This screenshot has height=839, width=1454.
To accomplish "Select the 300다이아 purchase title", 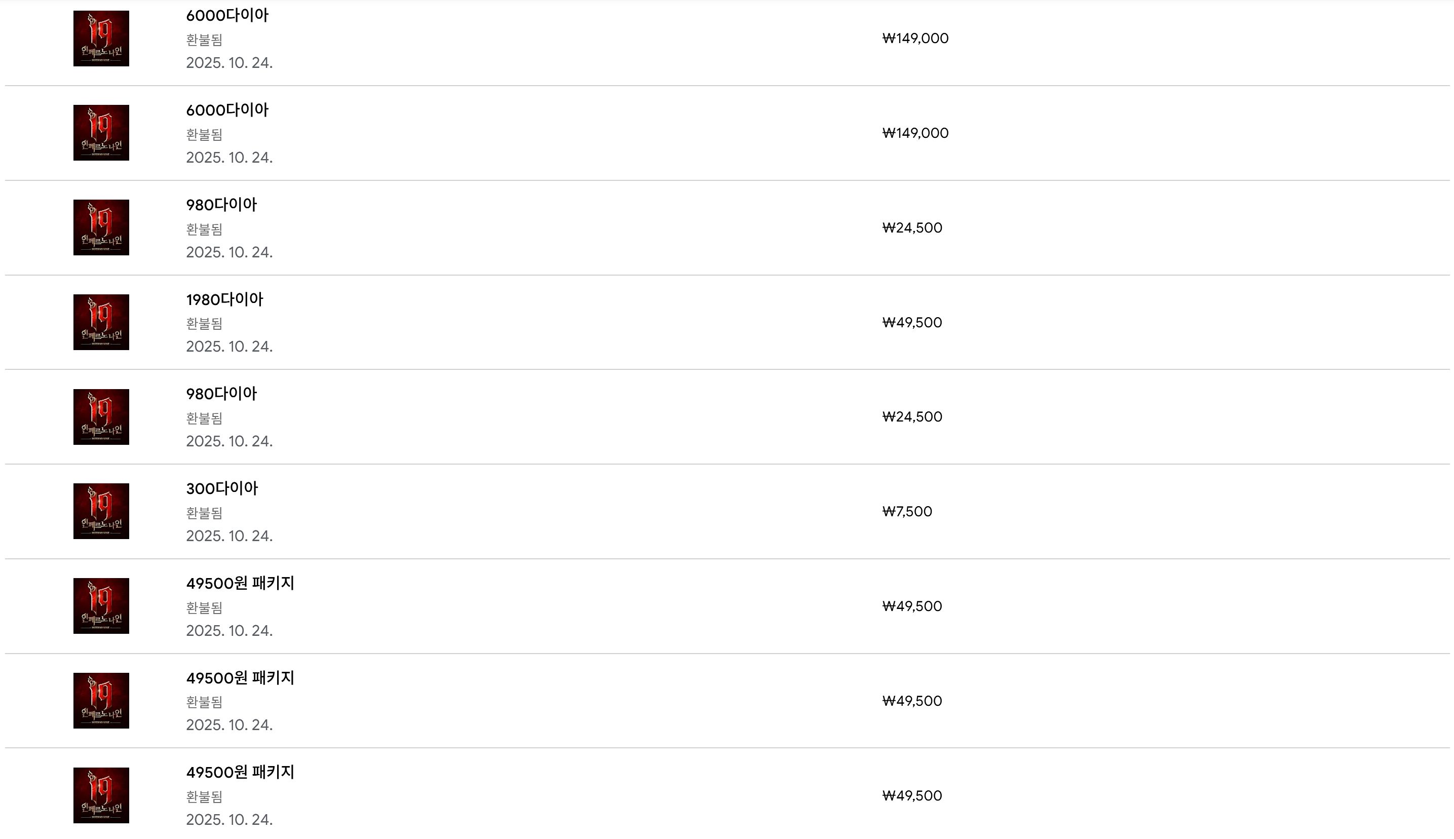I will [x=222, y=488].
